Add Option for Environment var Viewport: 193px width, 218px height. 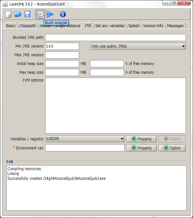pos(172,148)
